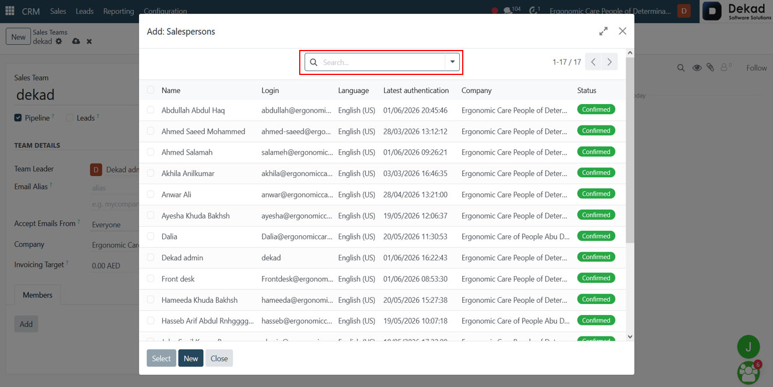Open the user avatar D menu
The image size is (773, 387).
[x=684, y=11]
